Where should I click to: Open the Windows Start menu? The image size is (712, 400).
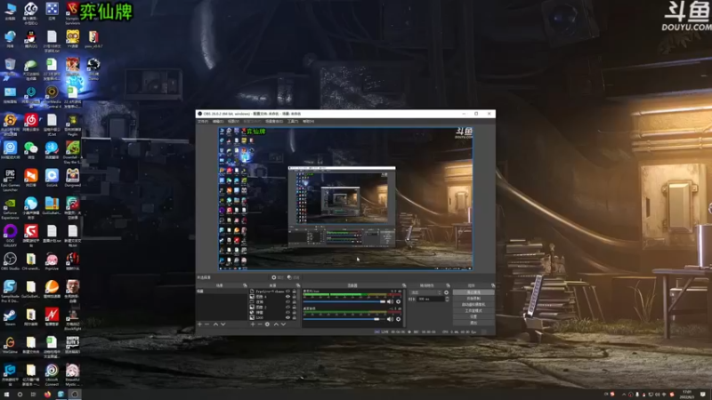6,394
